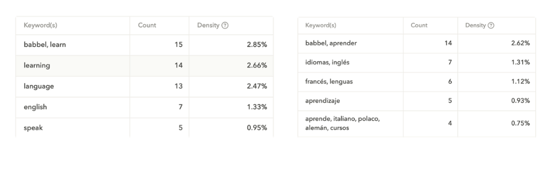Click Density help icon in left table

225,25
